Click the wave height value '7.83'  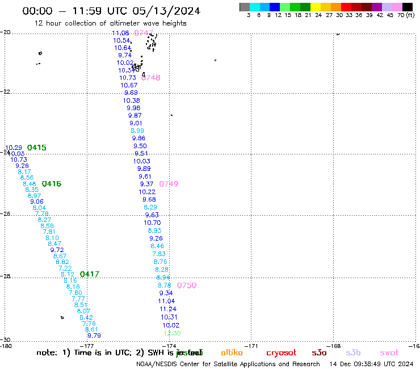point(159,254)
